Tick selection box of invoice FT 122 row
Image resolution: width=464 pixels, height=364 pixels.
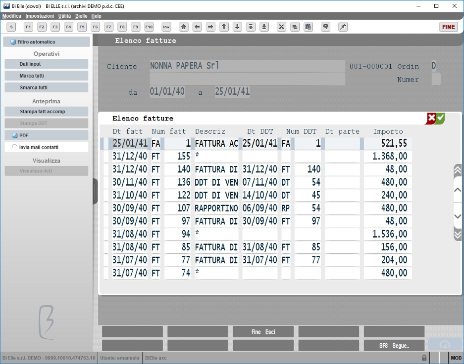106,195
